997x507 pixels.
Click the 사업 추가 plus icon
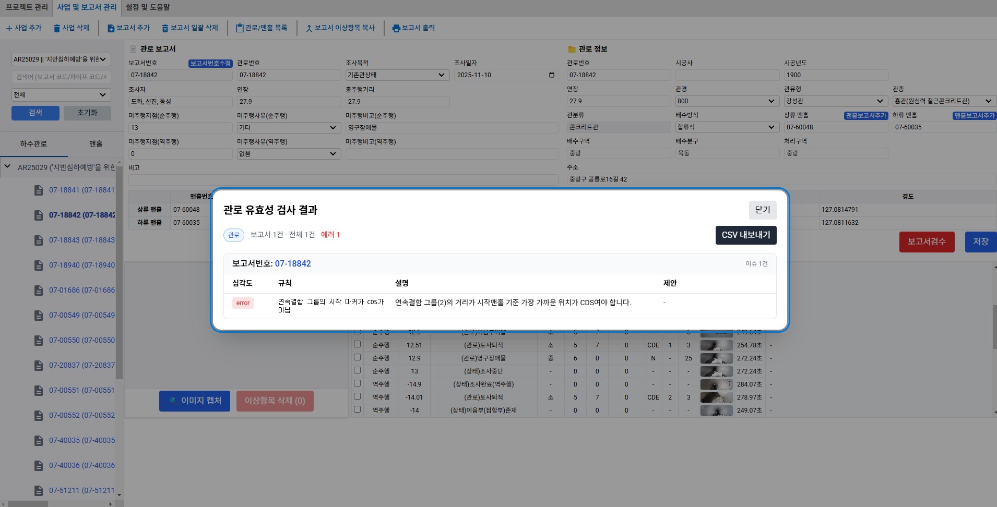click(9, 28)
